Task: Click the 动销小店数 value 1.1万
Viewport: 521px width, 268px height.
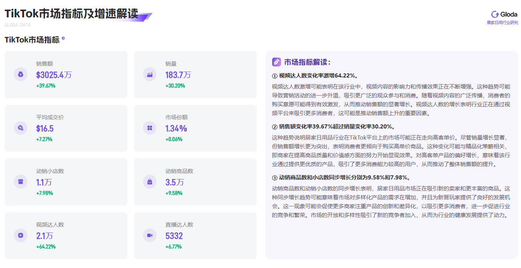Action: click(x=44, y=182)
